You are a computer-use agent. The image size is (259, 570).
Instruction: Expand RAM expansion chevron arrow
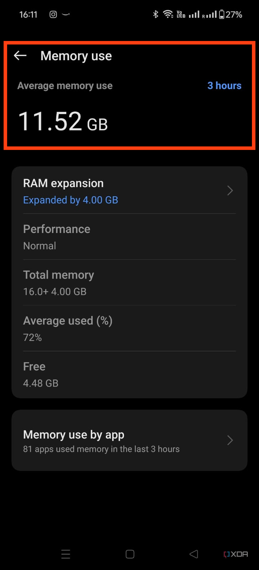(230, 191)
